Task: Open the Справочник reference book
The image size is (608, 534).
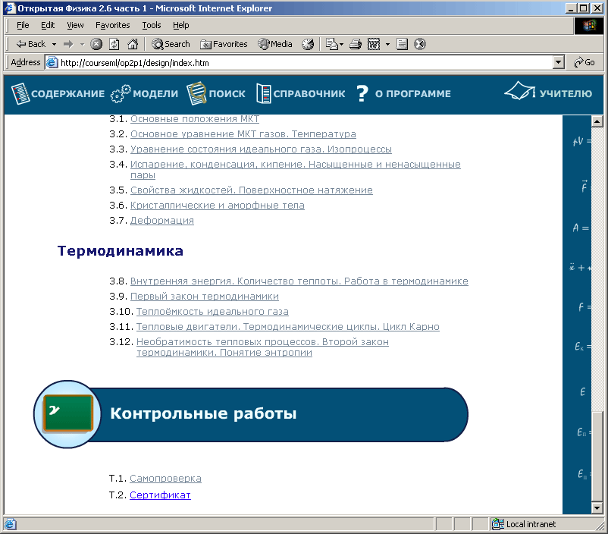Action: 300,94
